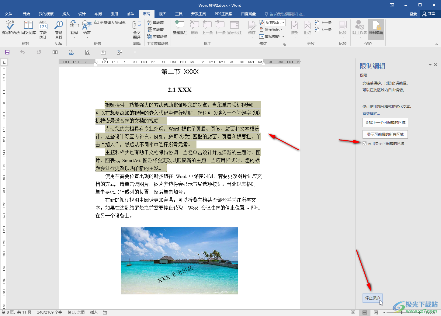Toggle highlight editable regions checkbox
The width and height of the screenshot is (441, 316).
(364, 144)
